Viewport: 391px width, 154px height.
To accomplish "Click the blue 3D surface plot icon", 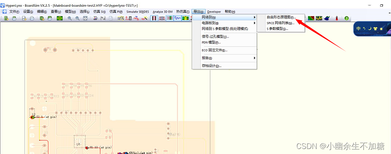I will point(327,18).
